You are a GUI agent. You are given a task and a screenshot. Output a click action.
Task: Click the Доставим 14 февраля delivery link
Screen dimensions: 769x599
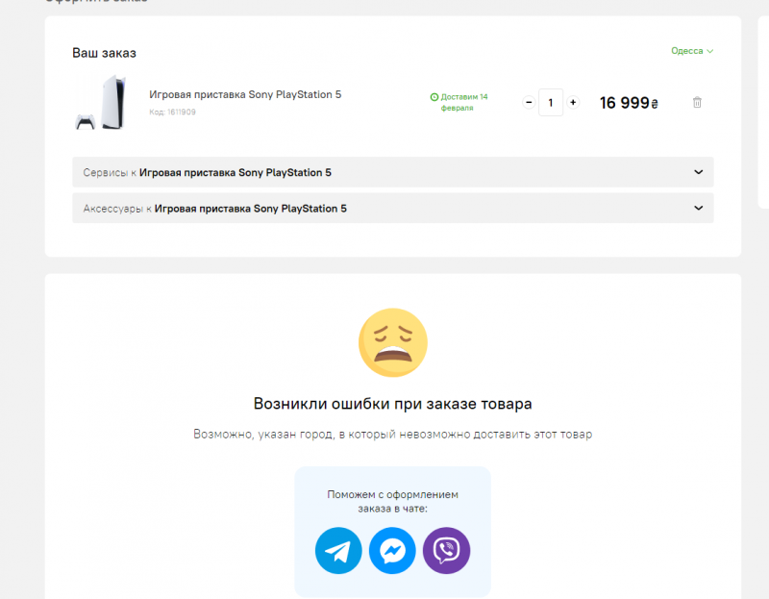464,102
